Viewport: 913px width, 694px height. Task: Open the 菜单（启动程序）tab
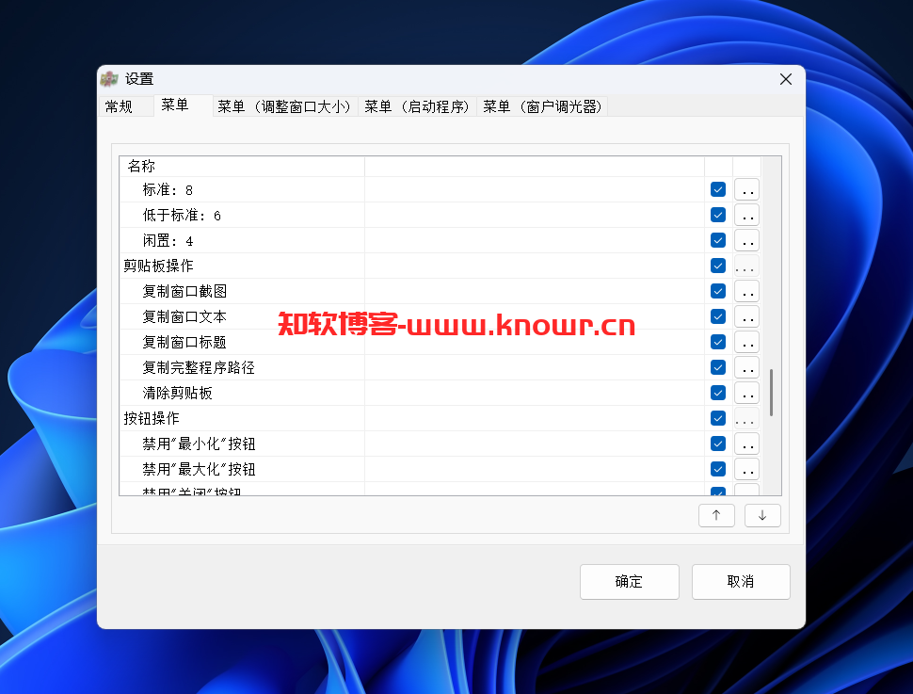417,106
